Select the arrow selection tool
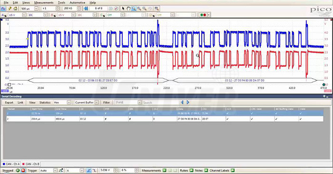This screenshot has height=174, width=333. tap(123, 9)
